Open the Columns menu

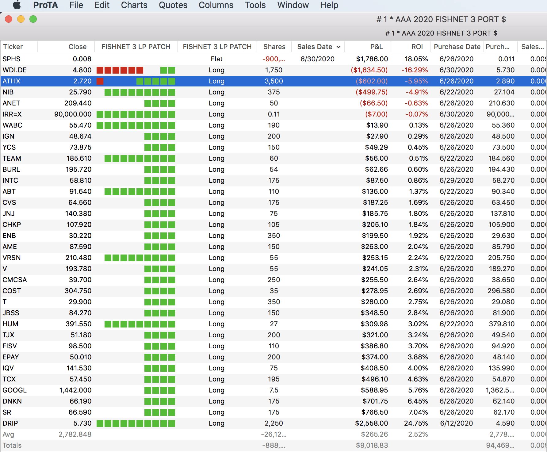click(x=216, y=5)
